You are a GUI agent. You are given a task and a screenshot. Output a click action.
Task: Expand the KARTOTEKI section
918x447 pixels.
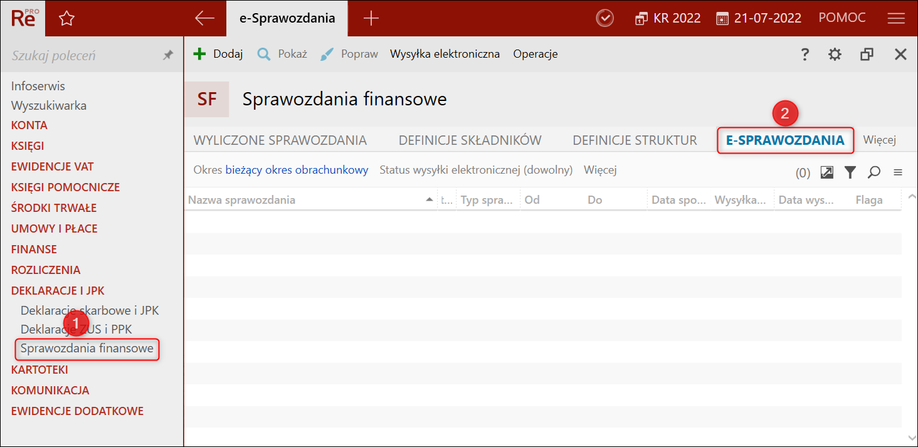(x=40, y=370)
